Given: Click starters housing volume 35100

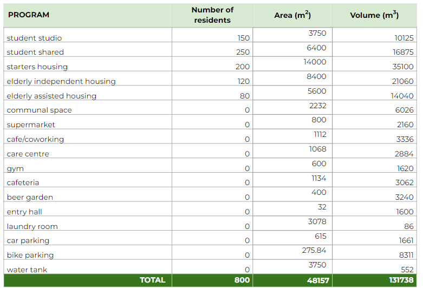Looking at the screenshot, I should click(x=402, y=67).
